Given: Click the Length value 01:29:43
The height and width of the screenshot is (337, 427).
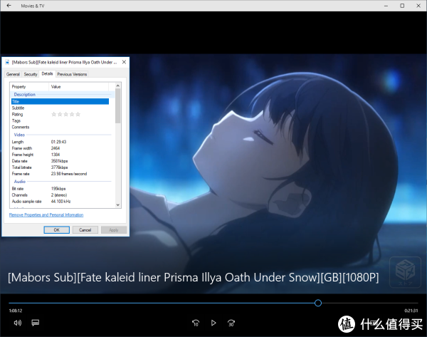Looking at the screenshot, I should [58, 142].
